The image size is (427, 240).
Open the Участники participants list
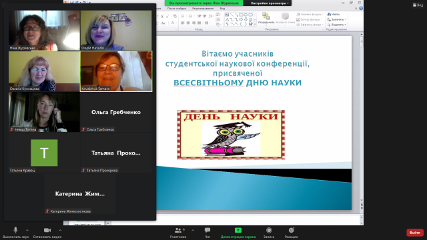178,233
